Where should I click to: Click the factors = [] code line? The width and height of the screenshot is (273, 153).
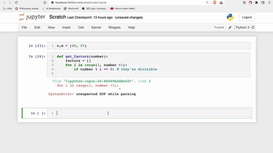(78, 61)
